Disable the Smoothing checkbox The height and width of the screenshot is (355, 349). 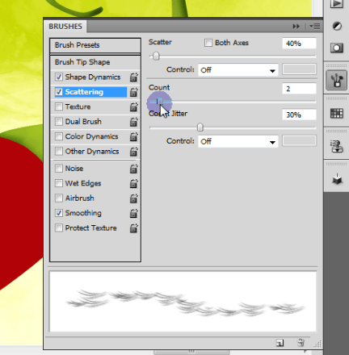(59, 213)
